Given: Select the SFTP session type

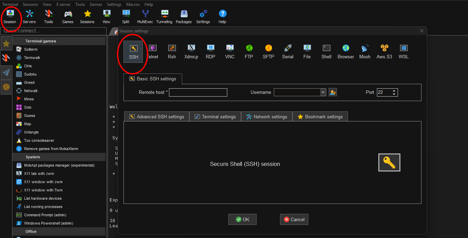Looking at the screenshot, I should pos(268,52).
